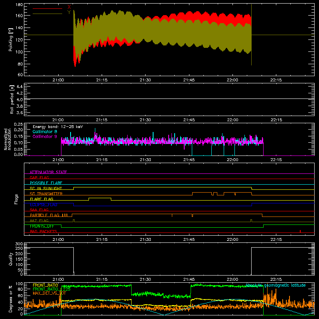This screenshot has height=319, width=319.
Task: Click the POSSIBLE_FLARE flag label
Action: coord(46,183)
